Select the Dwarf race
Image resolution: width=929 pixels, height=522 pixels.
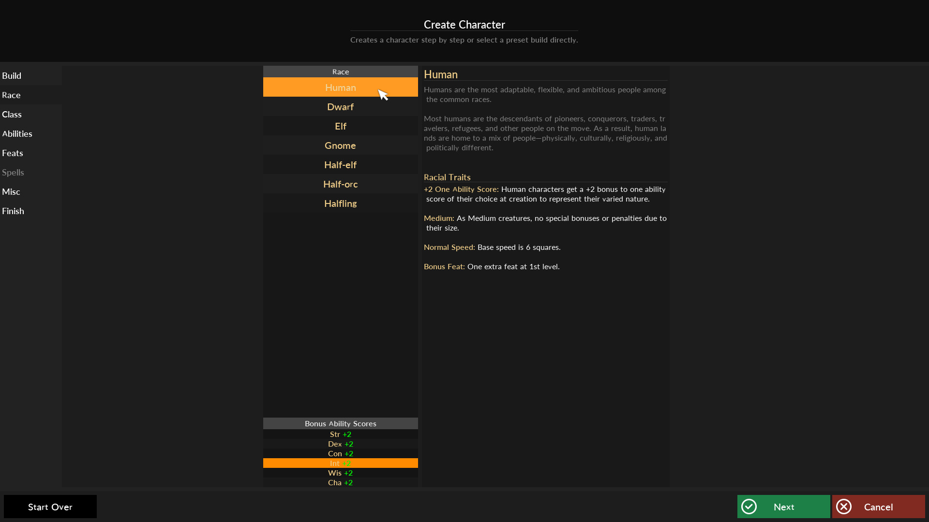(x=340, y=107)
